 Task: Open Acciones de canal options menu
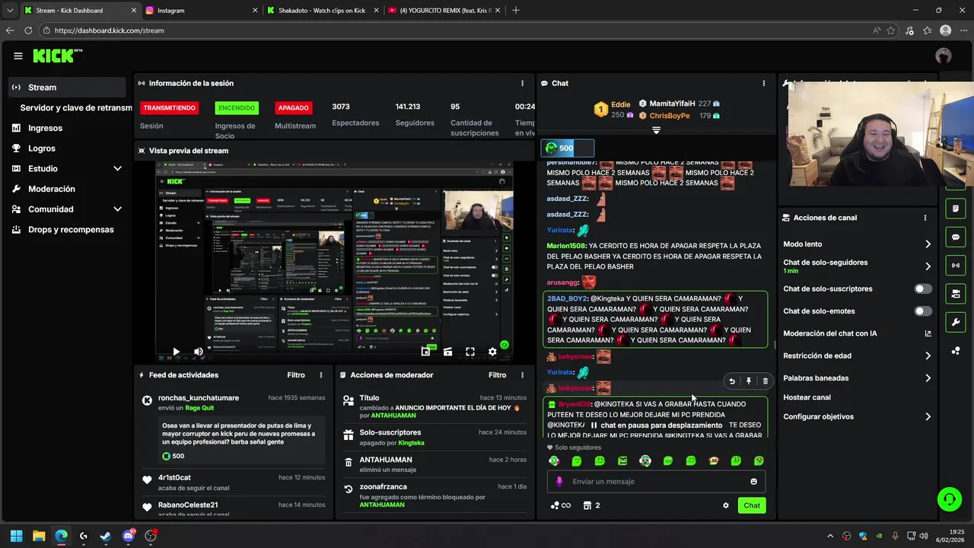point(925,218)
